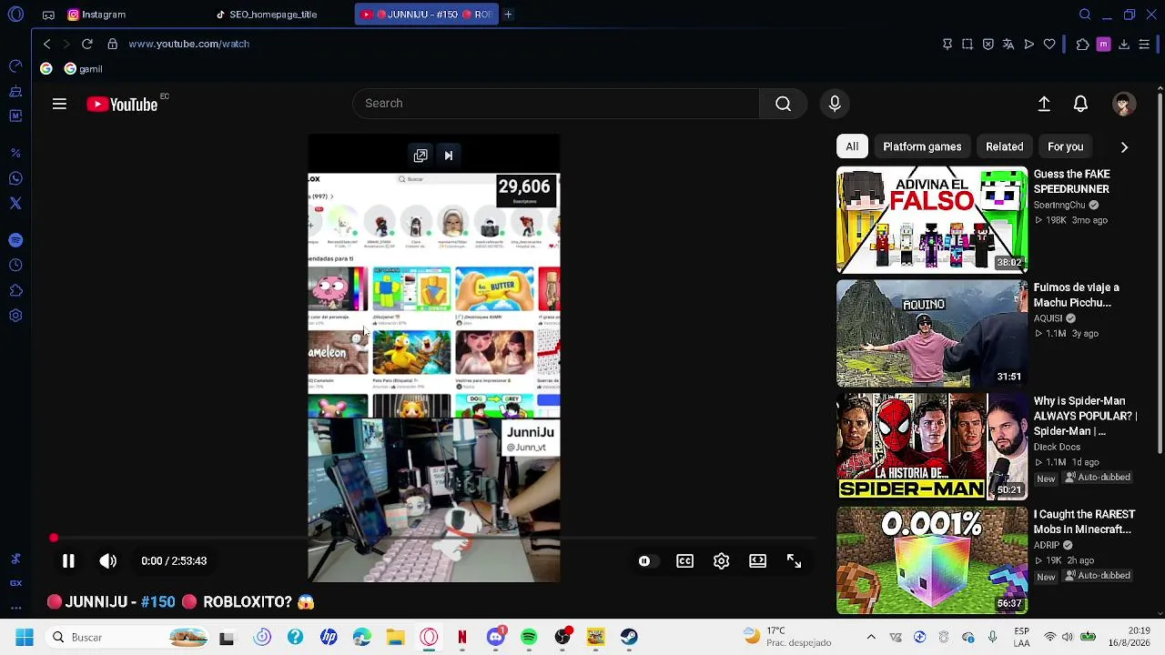The width and height of the screenshot is (1165, 655).
Task: Open the YouTube upload create button
Action: (x=1044, y=104)
